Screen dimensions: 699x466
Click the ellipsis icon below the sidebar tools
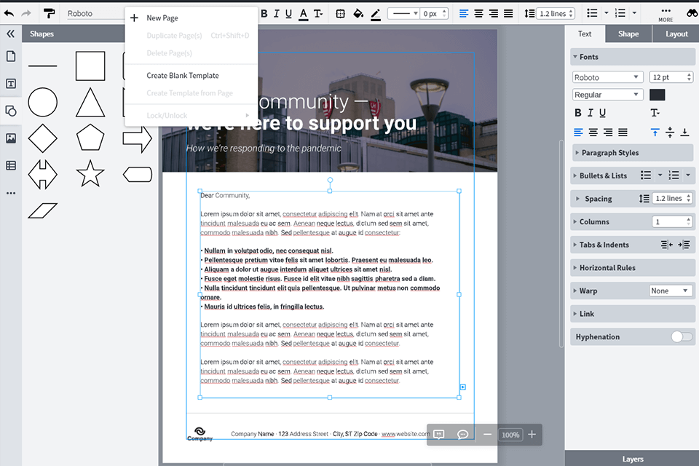coord(10,192)
